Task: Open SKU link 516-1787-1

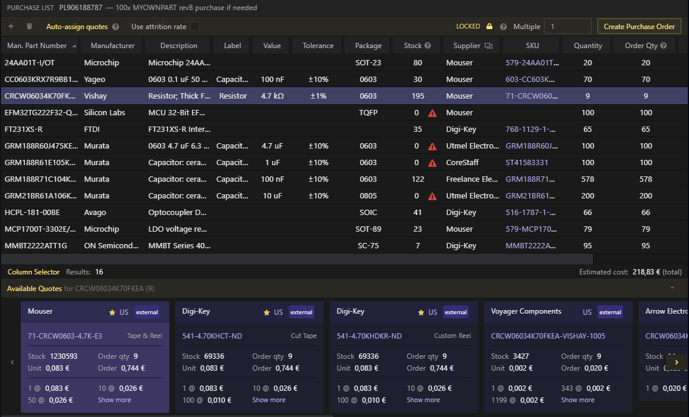Action: (x=530, y=213)
